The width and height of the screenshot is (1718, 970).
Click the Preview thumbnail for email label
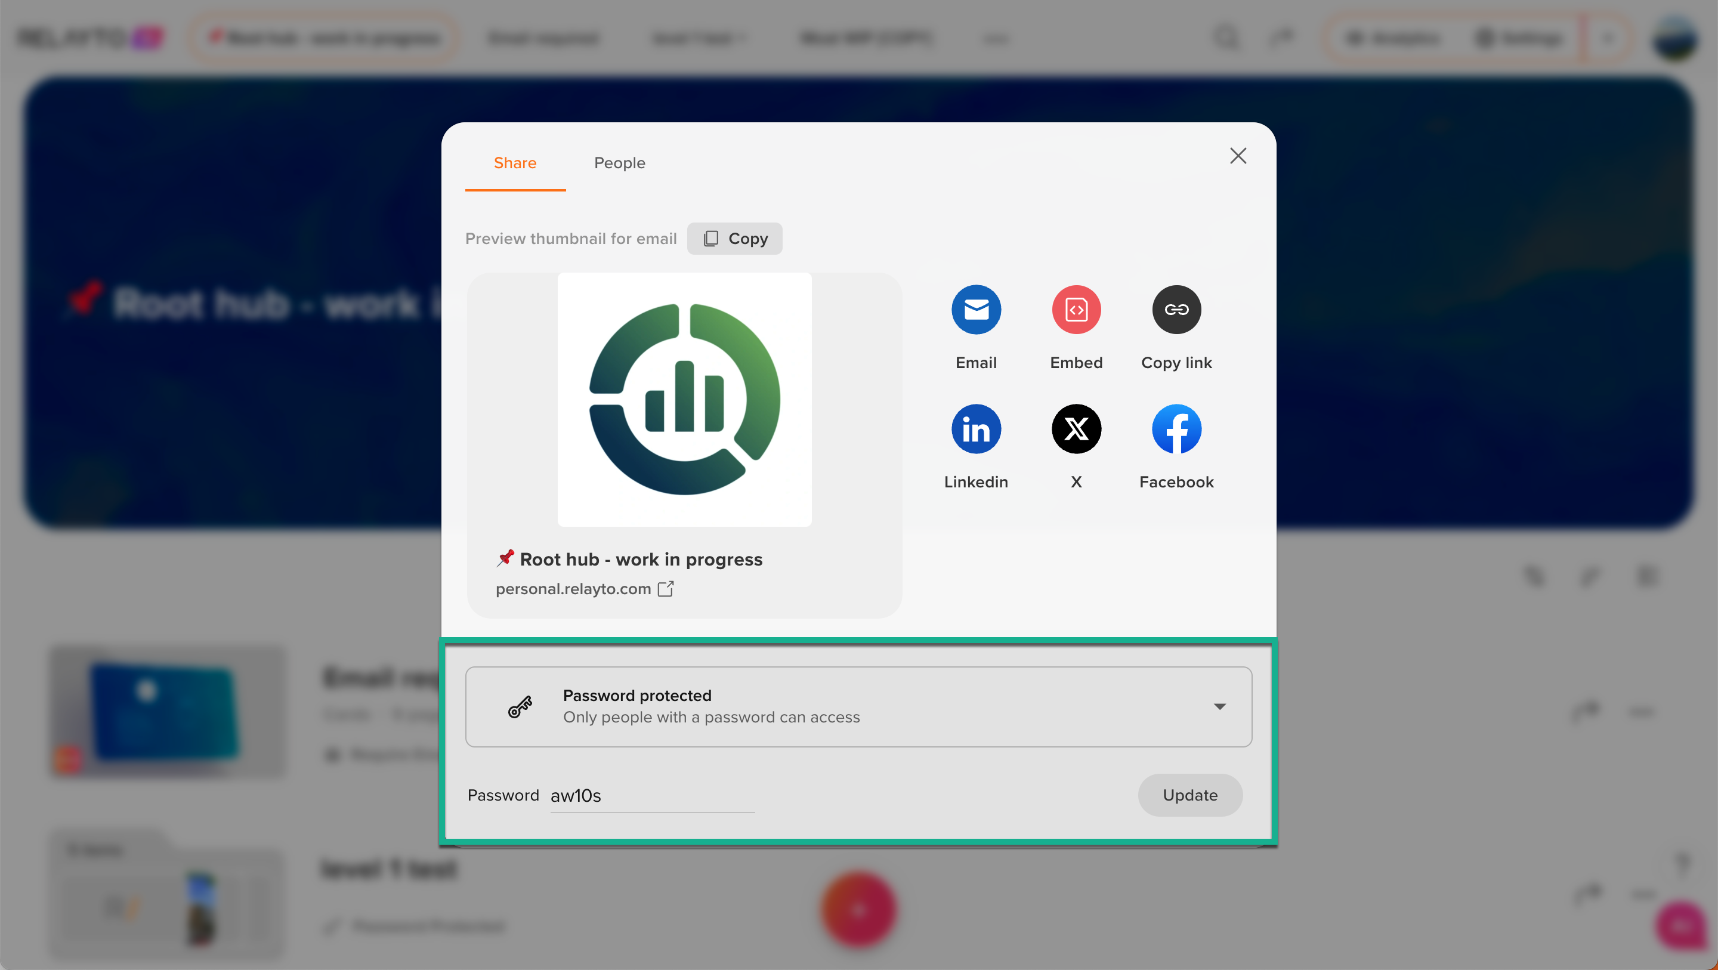click(x=571, y=239)
